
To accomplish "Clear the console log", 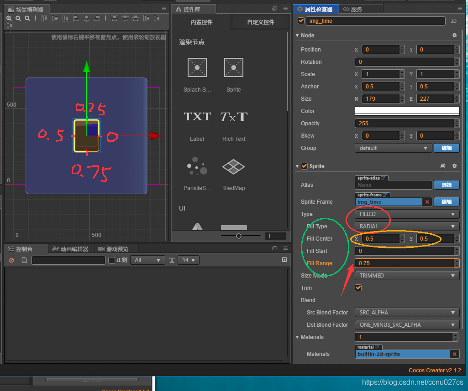I will pyautogui.click(x=11, y=260).
